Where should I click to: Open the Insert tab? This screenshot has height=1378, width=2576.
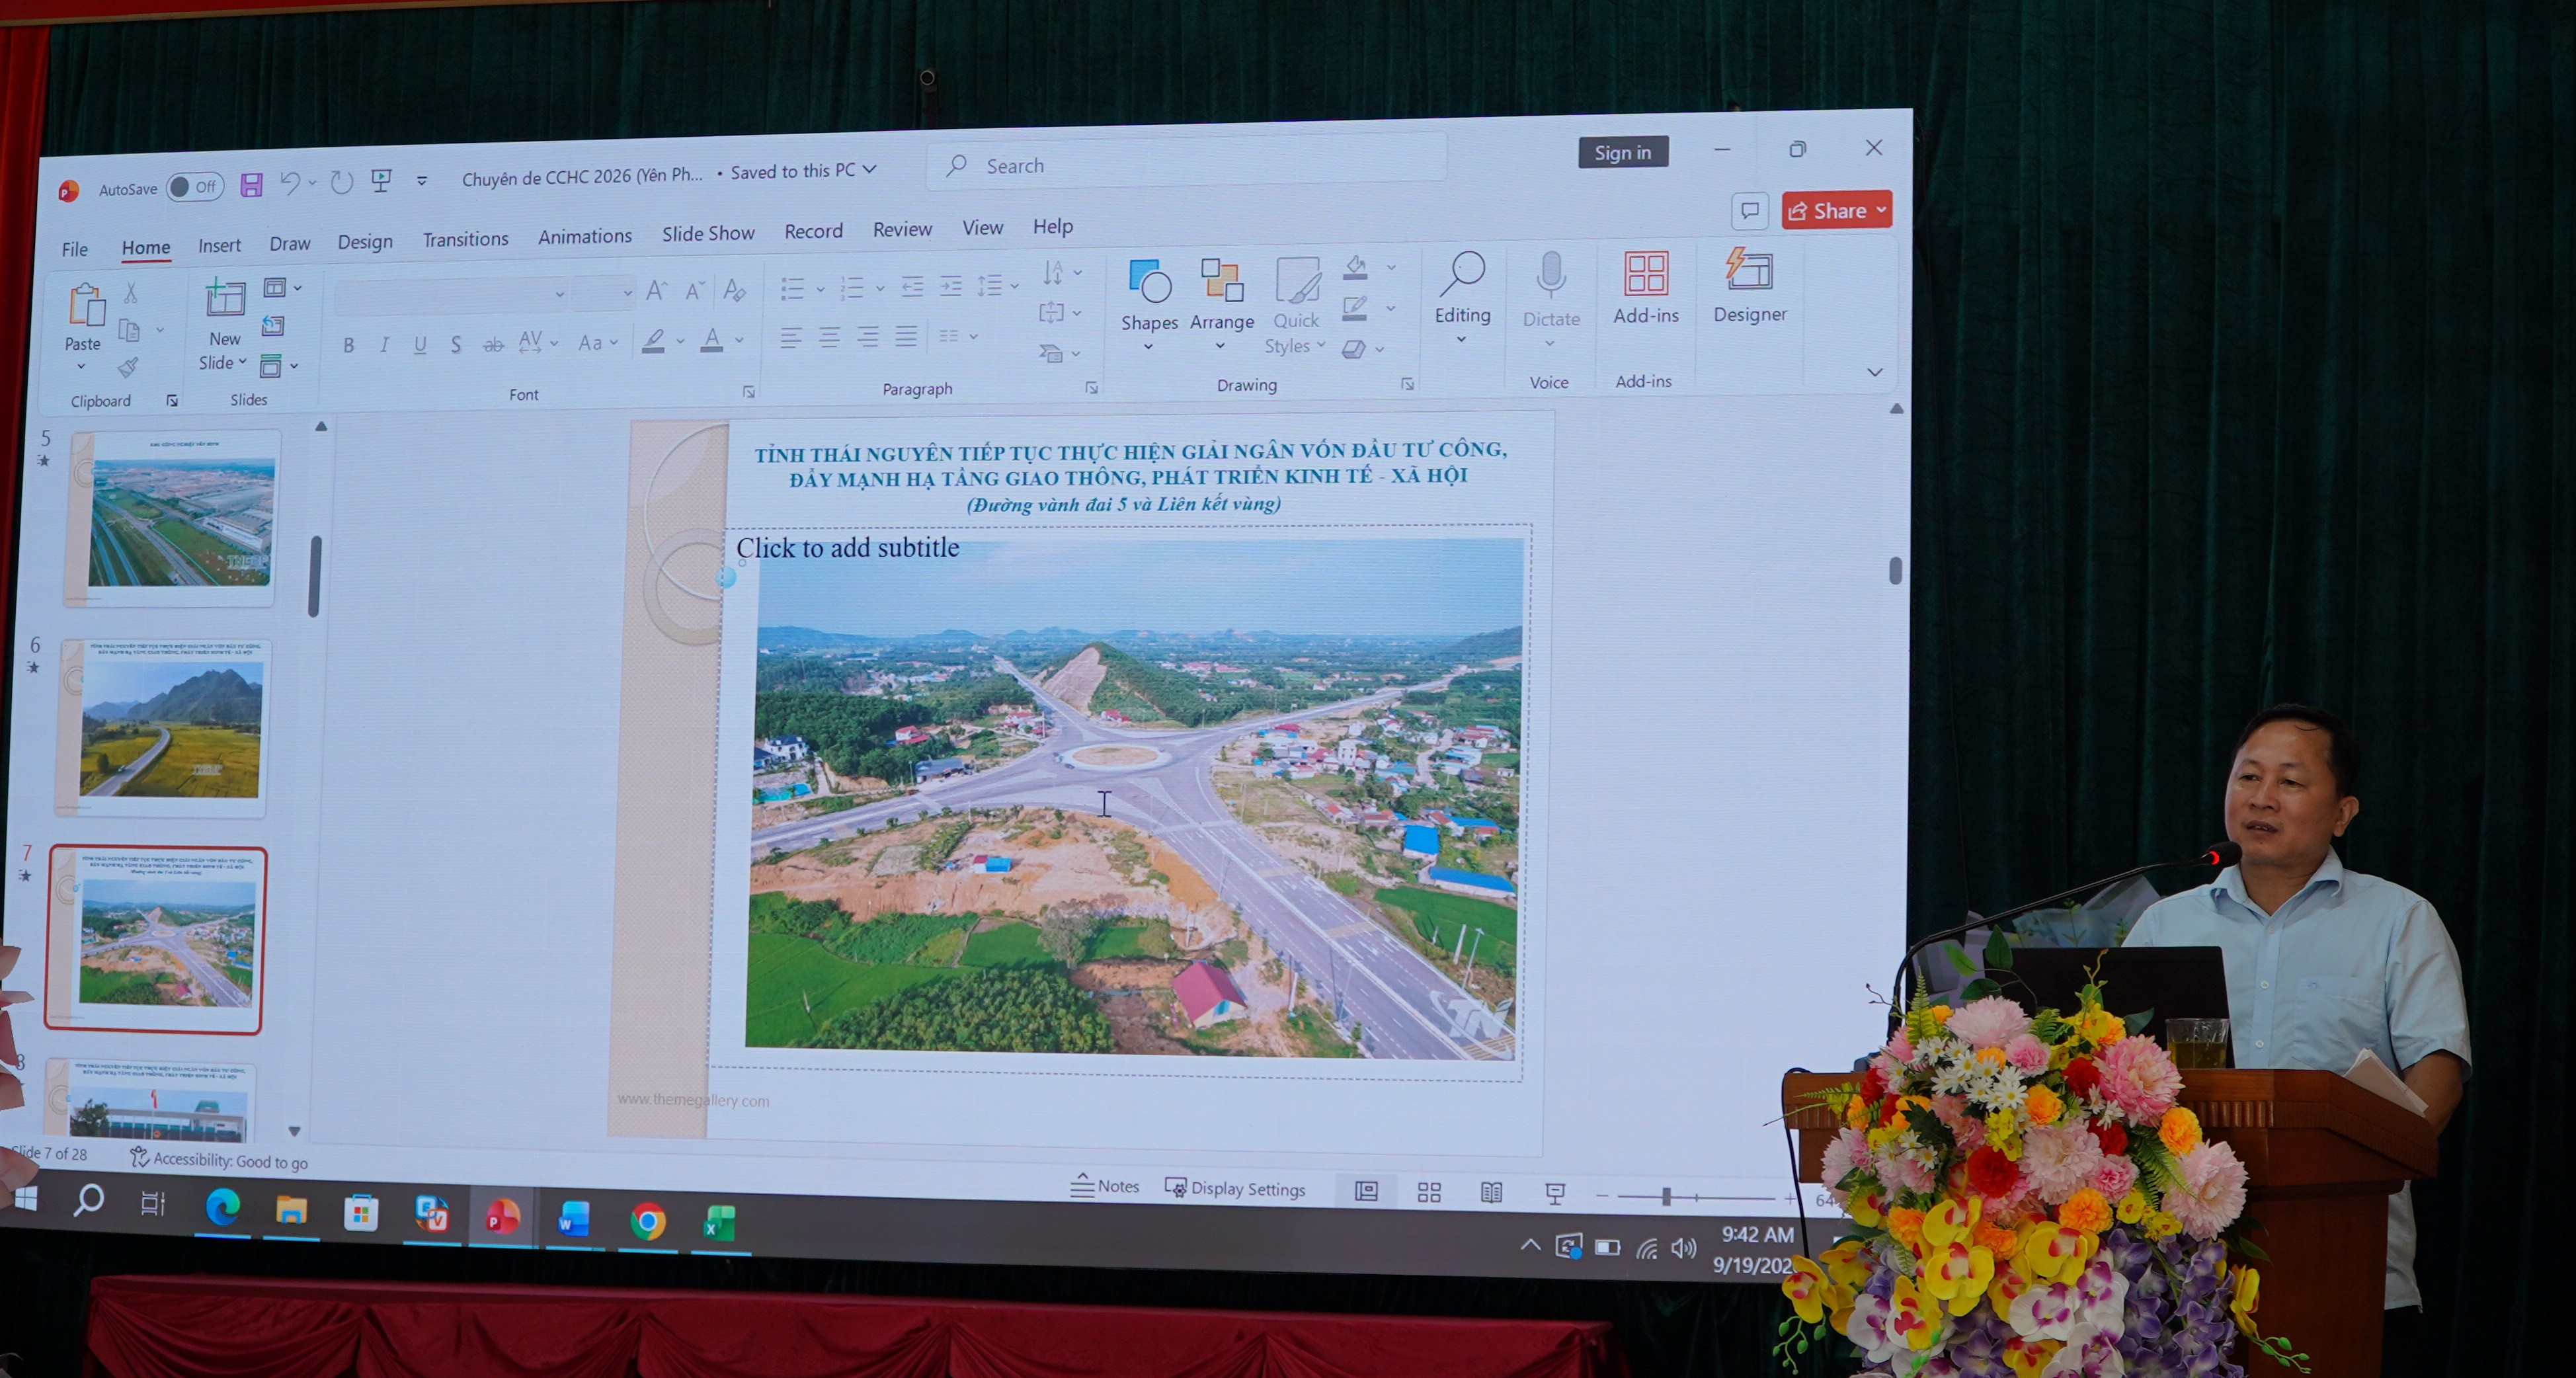tap(219, 245)
